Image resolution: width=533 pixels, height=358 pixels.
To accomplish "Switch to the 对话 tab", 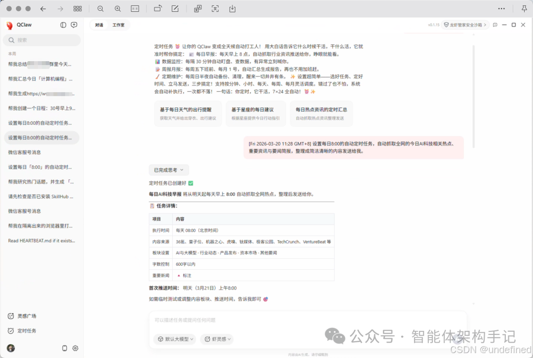I will (x=99, y=25).
